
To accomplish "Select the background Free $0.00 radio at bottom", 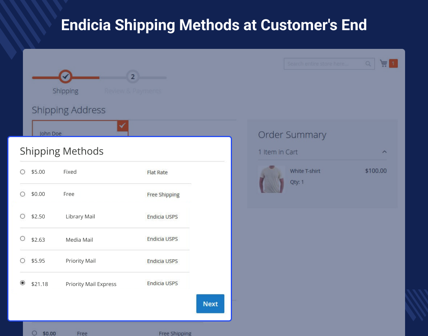I will coord(34,333).
